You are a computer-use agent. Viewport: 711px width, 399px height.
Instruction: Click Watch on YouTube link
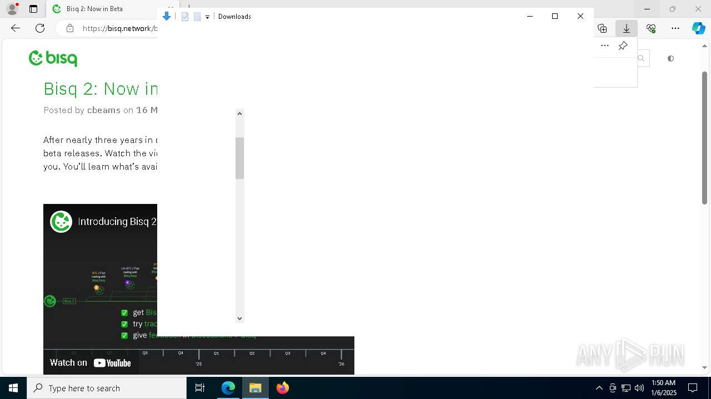coord(91,363)
